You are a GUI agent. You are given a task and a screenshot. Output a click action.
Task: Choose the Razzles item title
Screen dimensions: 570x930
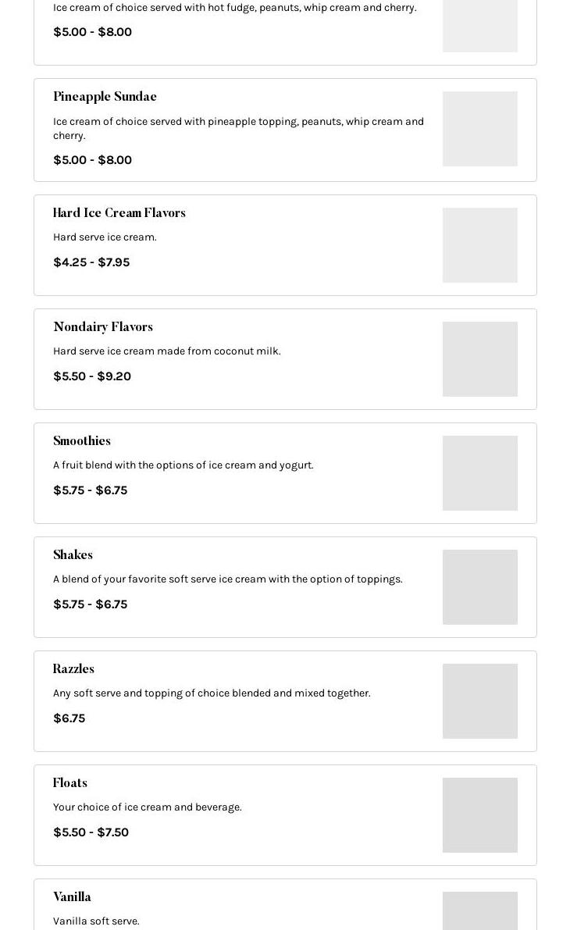pos(73,669)
